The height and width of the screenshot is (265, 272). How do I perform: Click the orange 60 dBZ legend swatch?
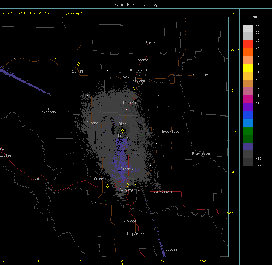pos(248,52)
